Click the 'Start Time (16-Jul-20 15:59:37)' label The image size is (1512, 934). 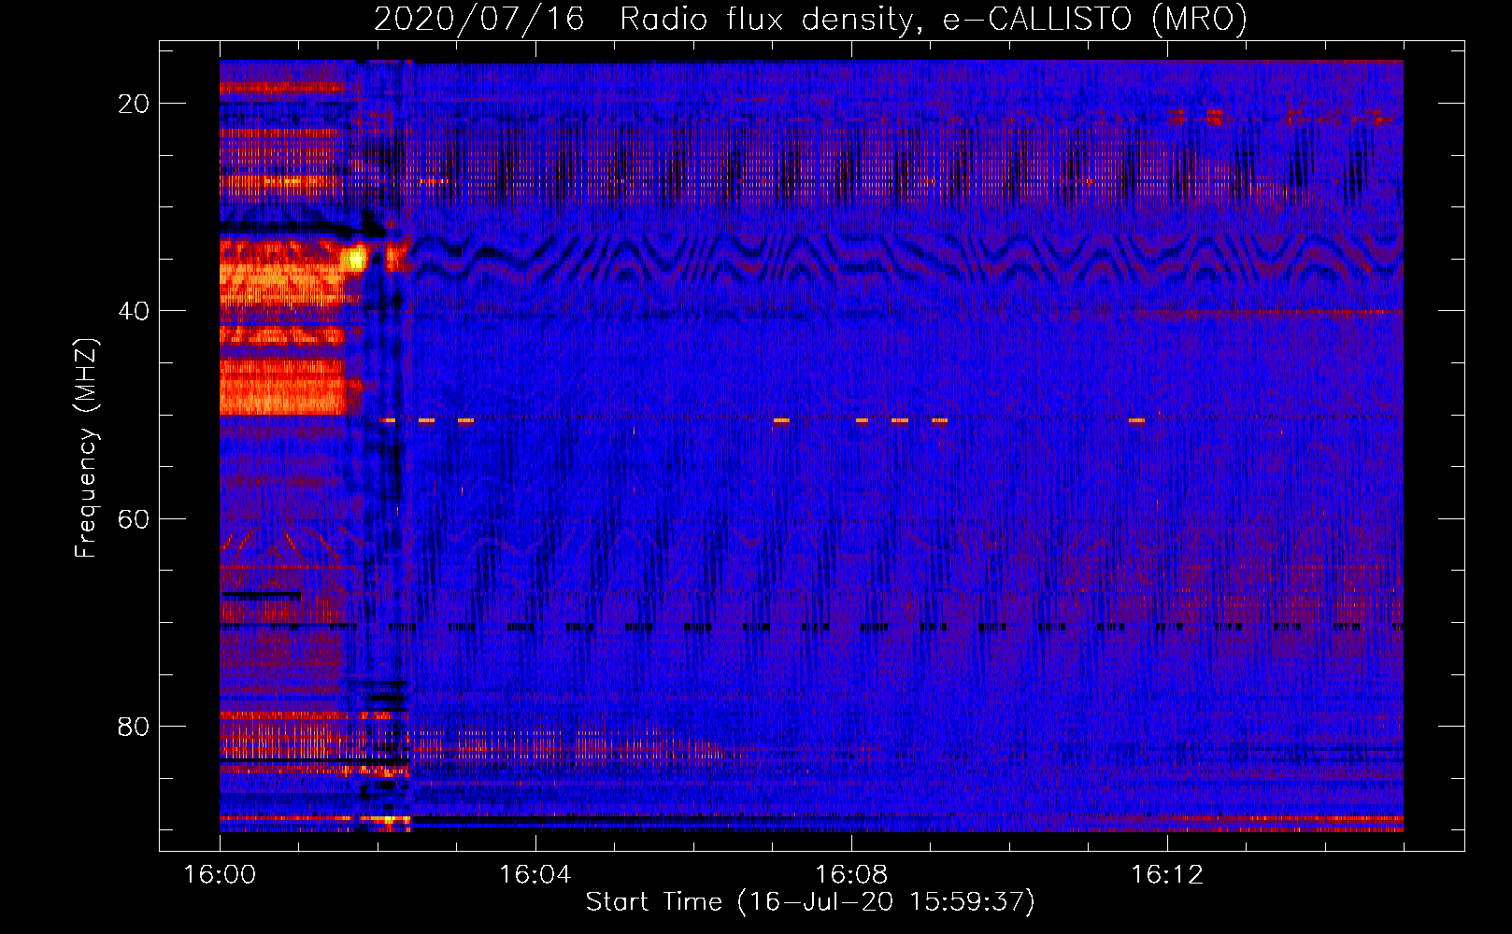(810, 902)
